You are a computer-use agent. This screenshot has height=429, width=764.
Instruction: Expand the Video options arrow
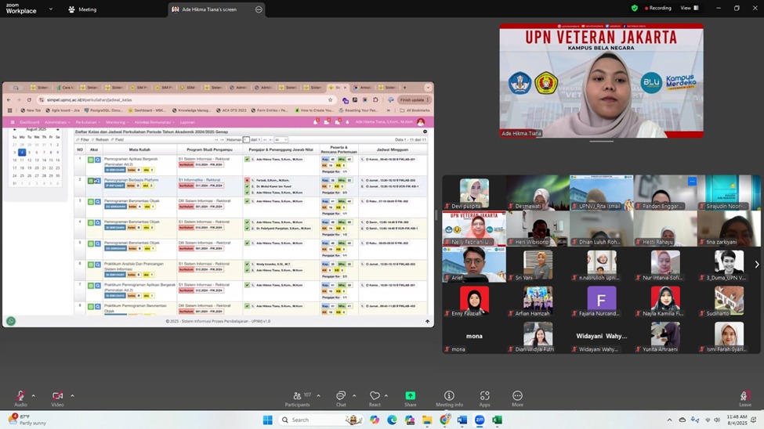click(72, 395)
